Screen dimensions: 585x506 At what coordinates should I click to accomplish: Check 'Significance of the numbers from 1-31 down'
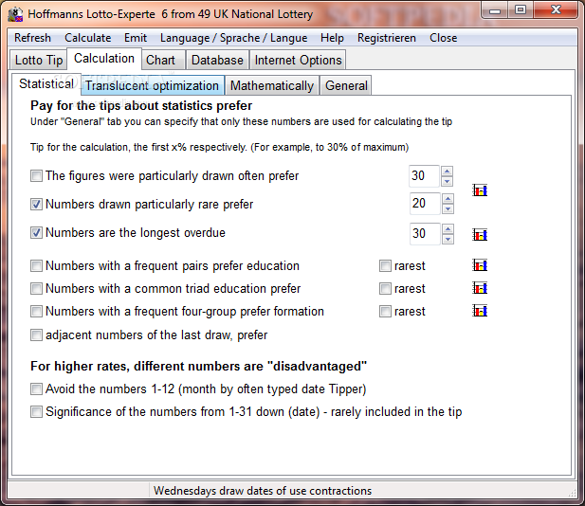click(36, 412)
